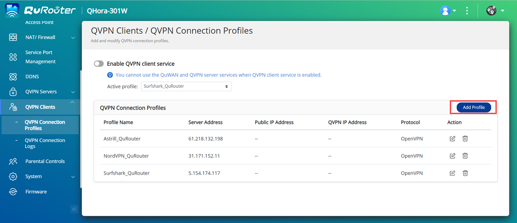Click the QuRouter logo icon
This screenshot has width=517, height=223.
click(12, 11)
